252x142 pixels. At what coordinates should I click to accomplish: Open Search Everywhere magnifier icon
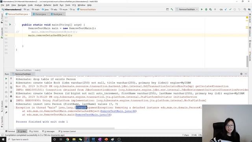[245, 9]
